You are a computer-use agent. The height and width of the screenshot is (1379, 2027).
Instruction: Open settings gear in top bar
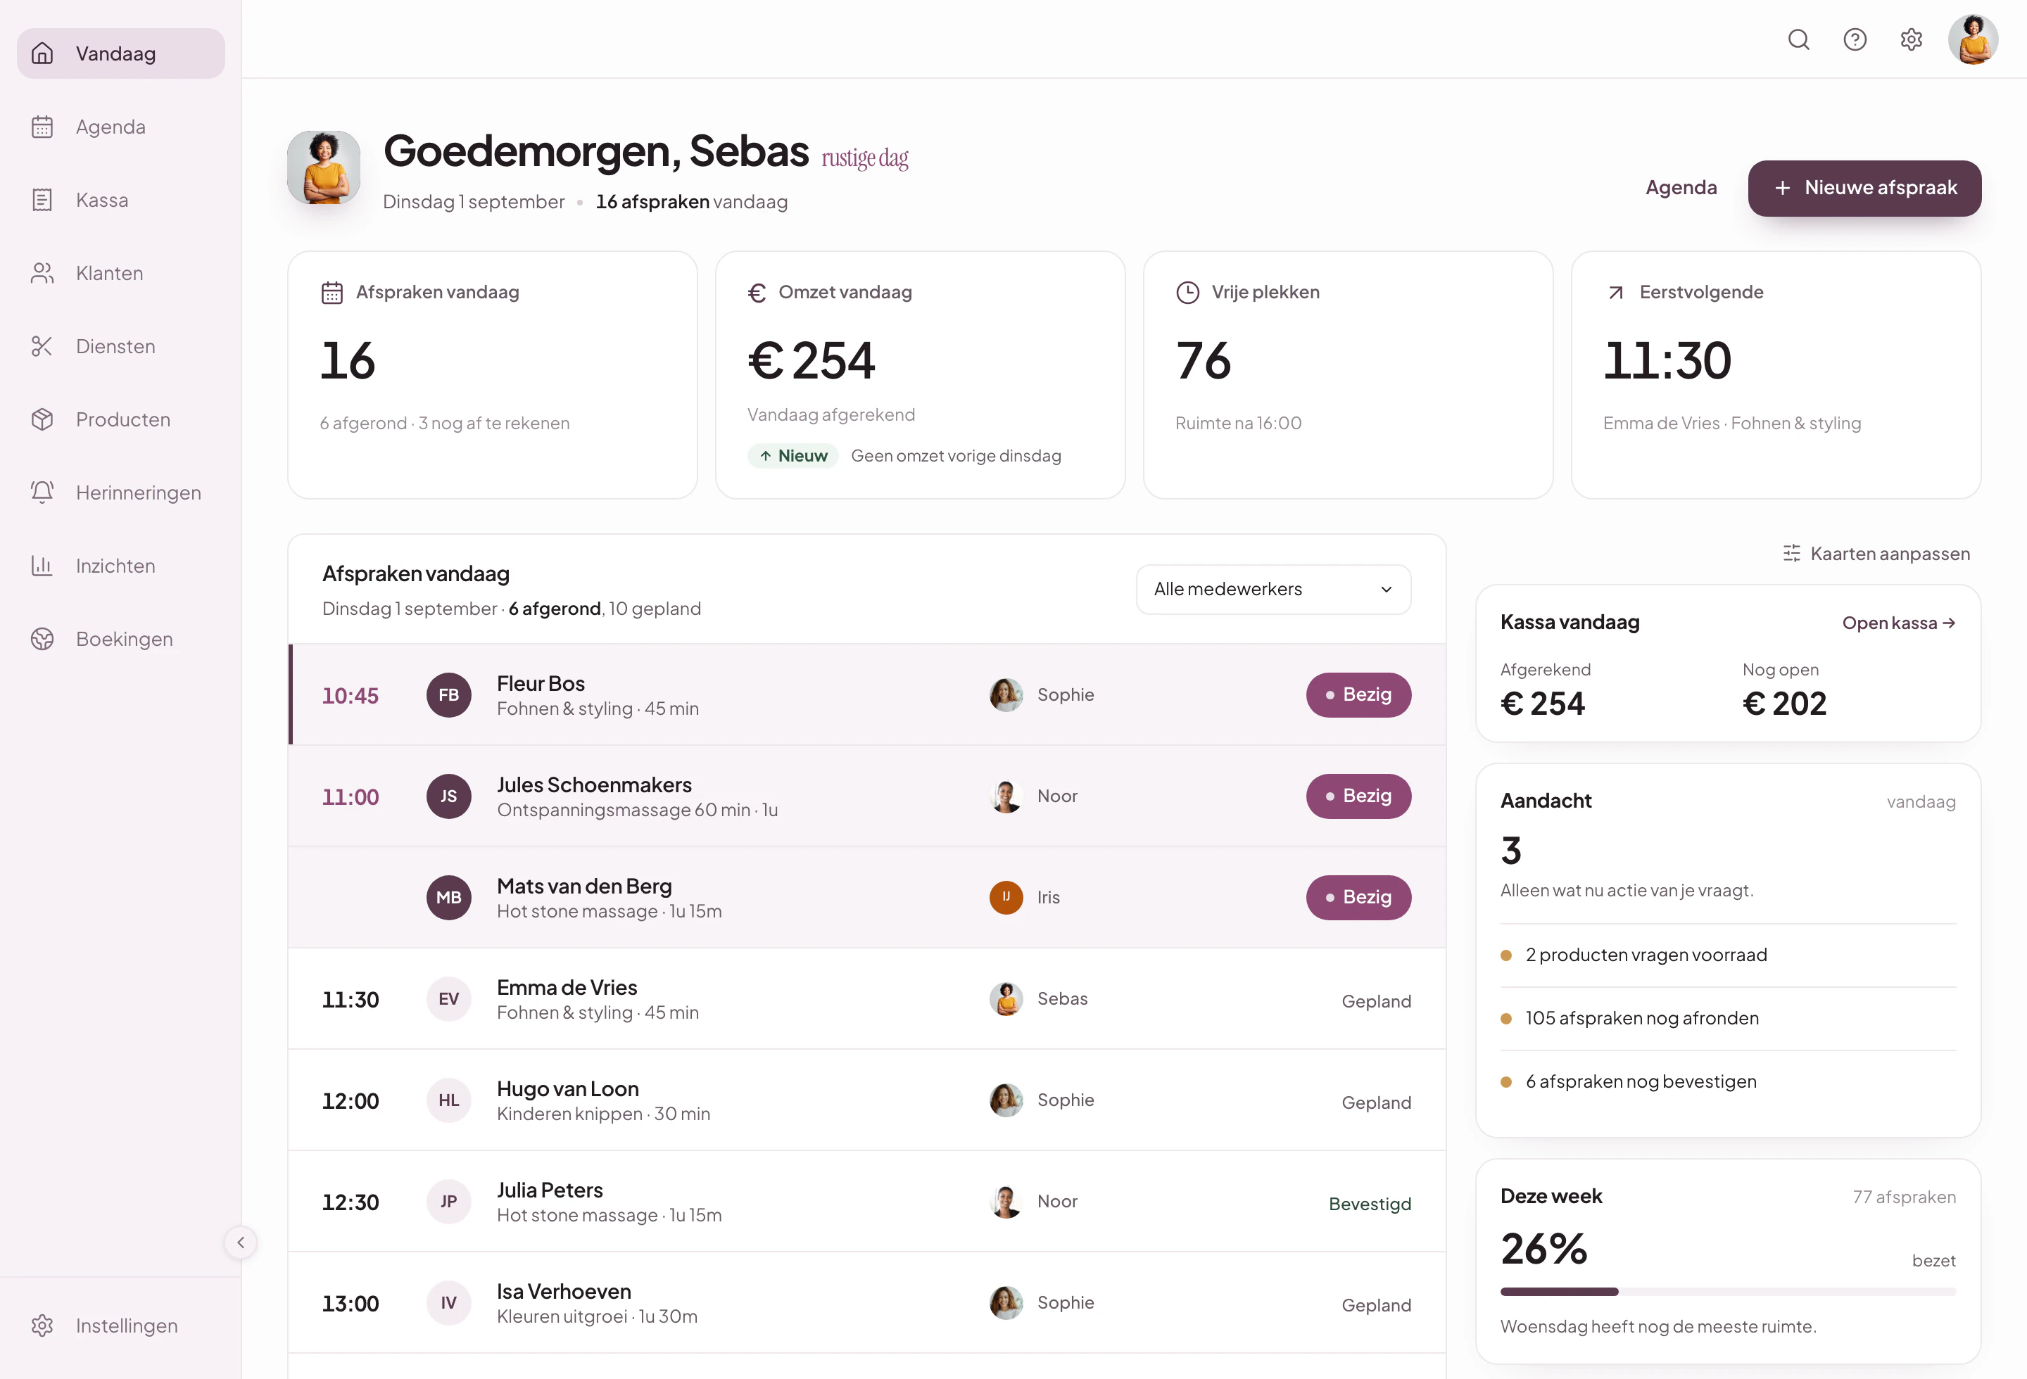coord(1911,39)
